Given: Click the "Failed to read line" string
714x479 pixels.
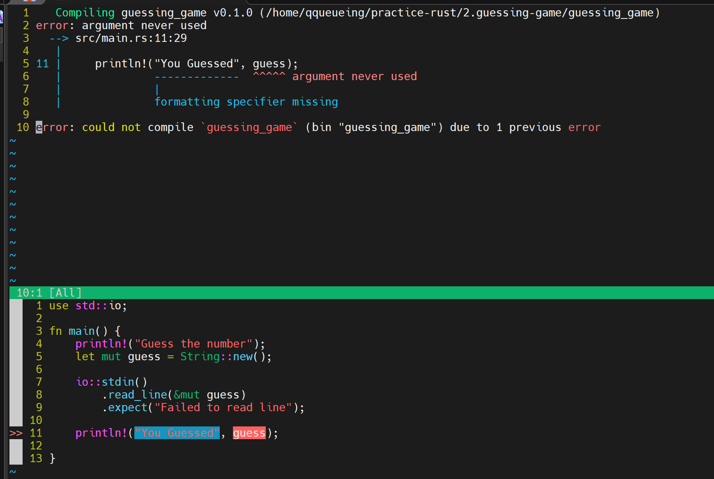Looking at the screenshot, I should [223, 408].
